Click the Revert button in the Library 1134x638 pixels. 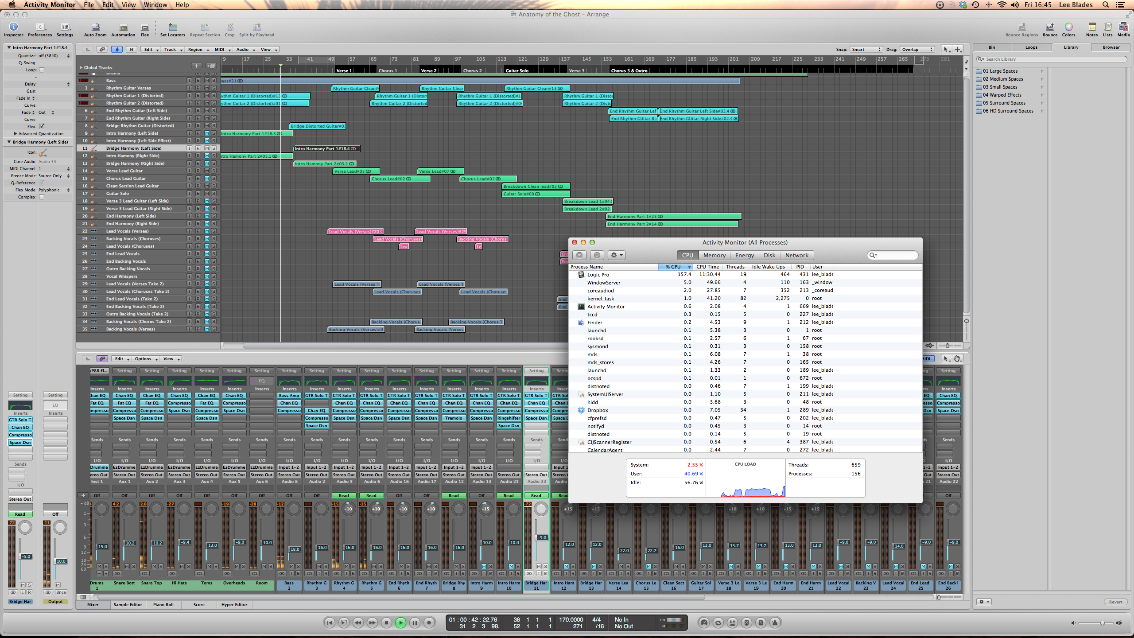(x=1115, y=602)
